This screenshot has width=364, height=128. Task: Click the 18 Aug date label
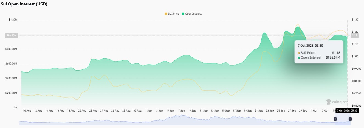[71, 111]
